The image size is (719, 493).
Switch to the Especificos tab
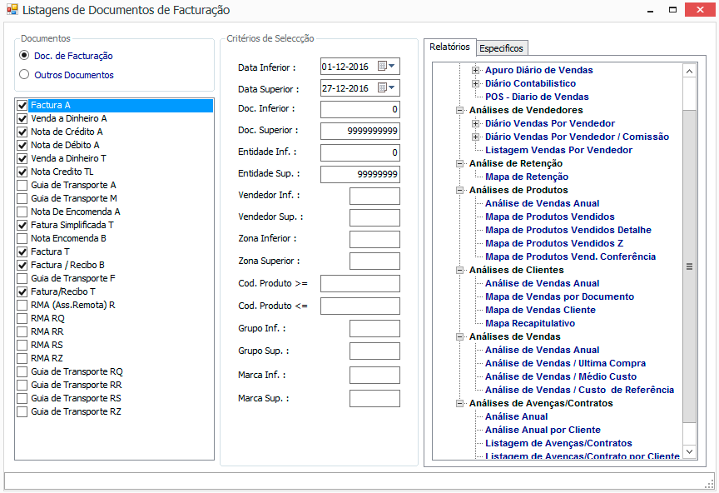coord(501,48)
